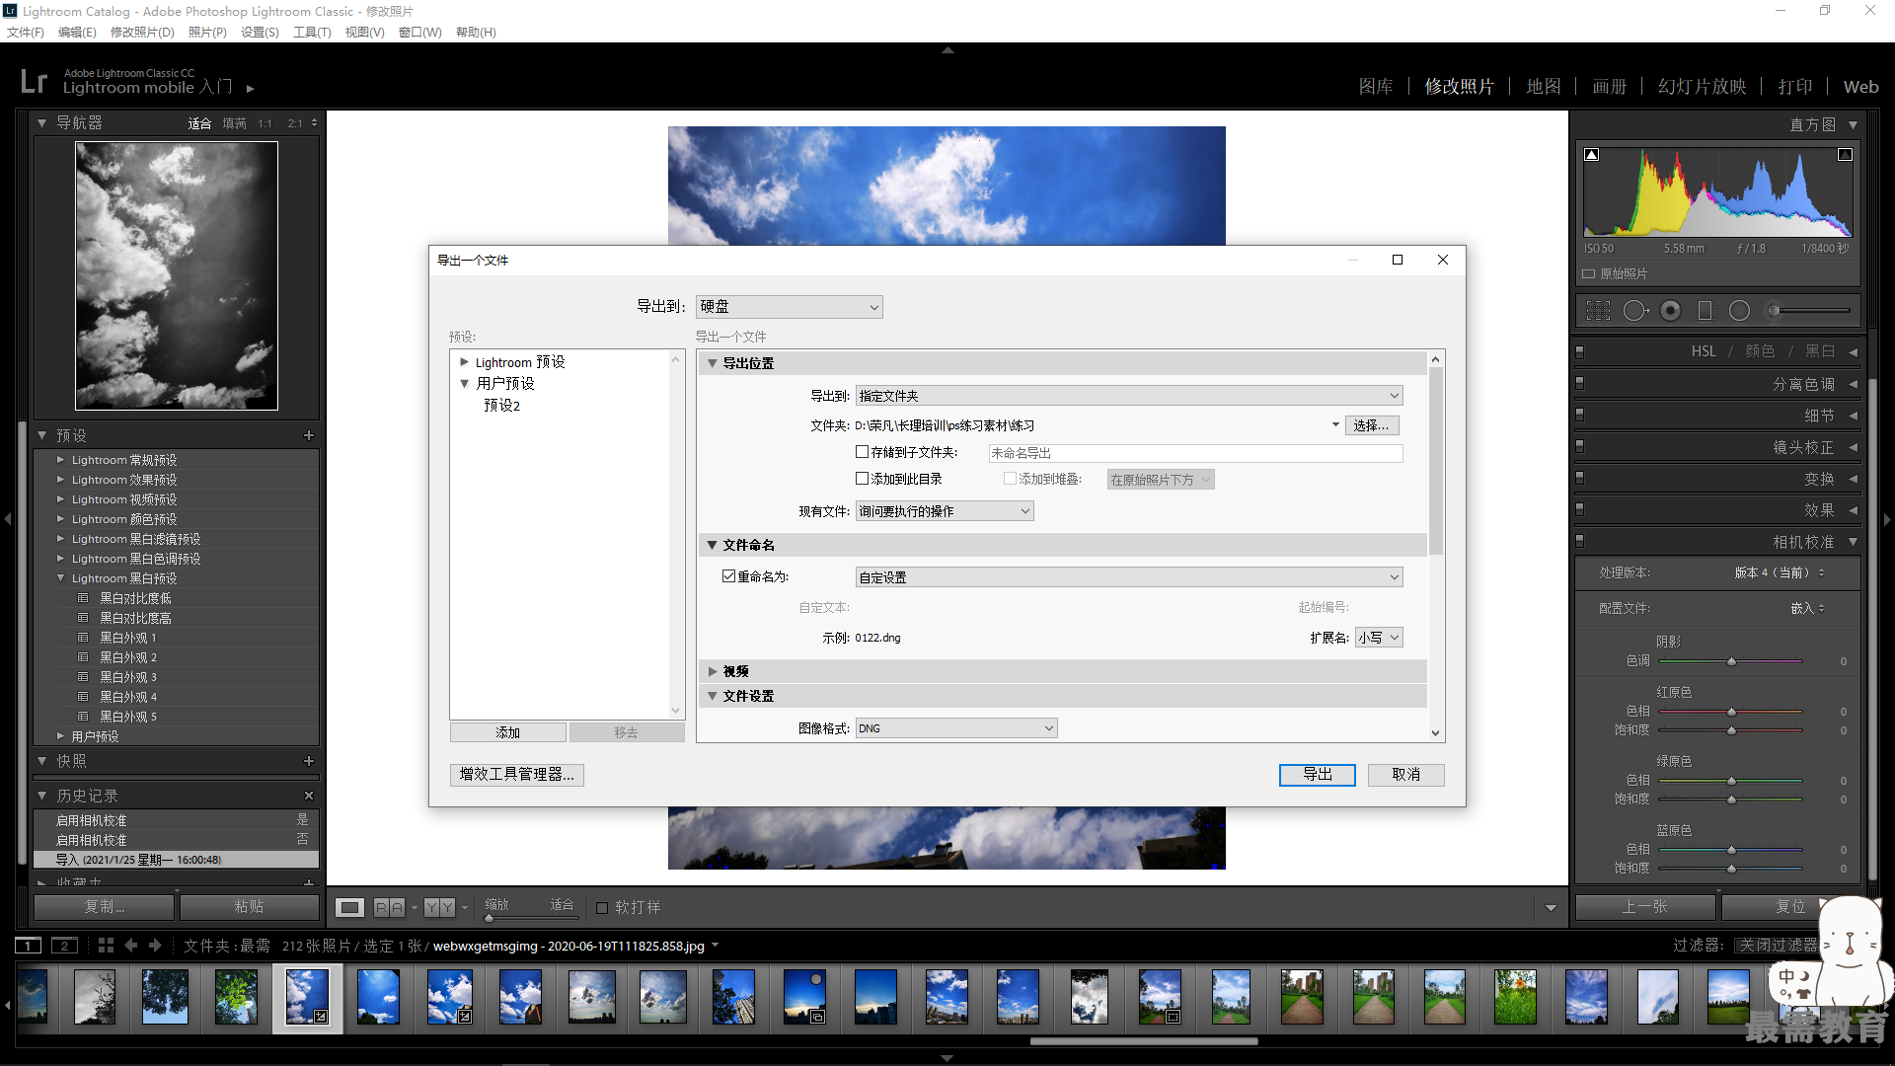The image size is (1895, 1066).
Task: Click the 黑白外观 1 preset icon
Action: [x=83, y=638]
